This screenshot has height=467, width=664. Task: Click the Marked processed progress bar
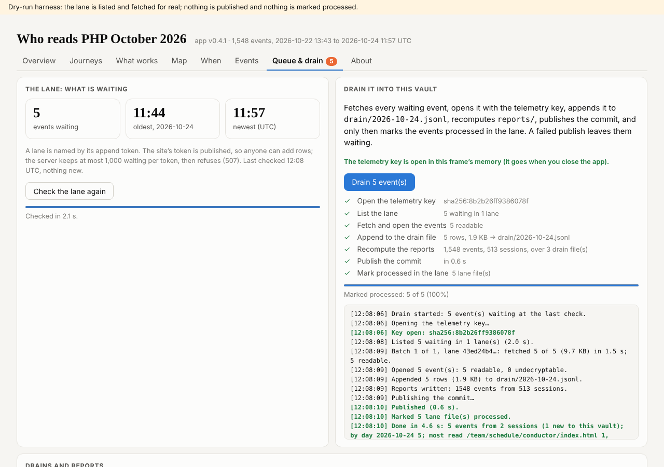pos(491,285)
